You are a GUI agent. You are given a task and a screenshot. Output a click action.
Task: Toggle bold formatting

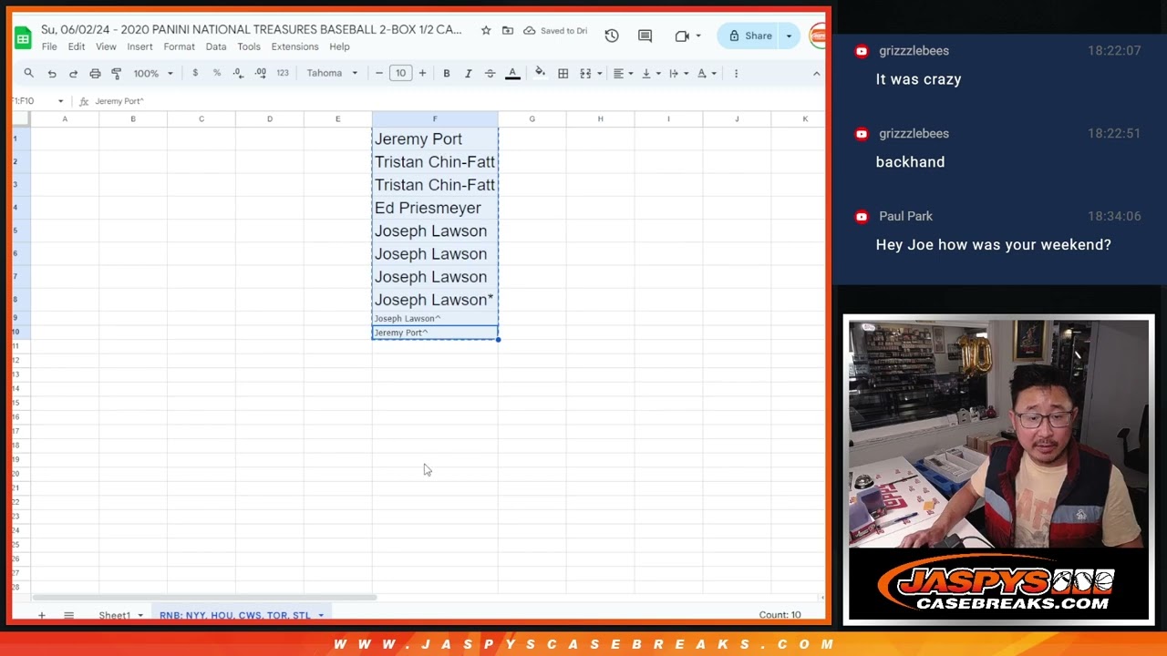[447, 73]
